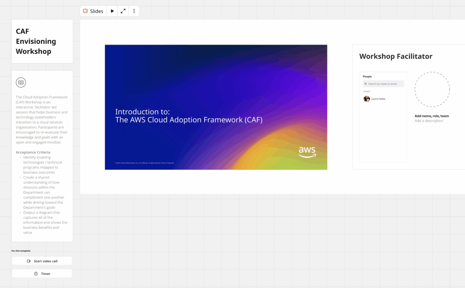This screenshot has width=465, height=288.
Task: Select the CAF Envisioning Workshop title card
Action: point(42,41)
